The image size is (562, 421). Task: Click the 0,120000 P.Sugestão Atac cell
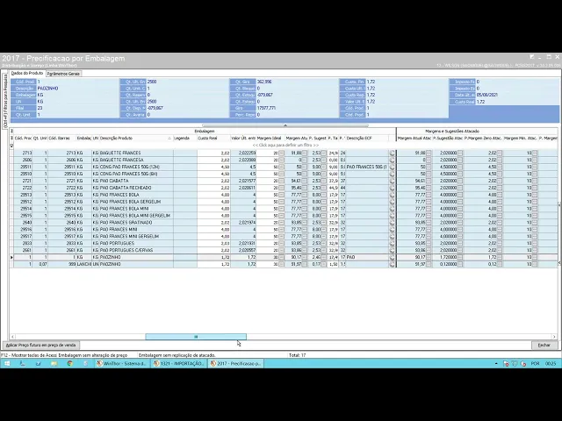[x=445, y=264]
